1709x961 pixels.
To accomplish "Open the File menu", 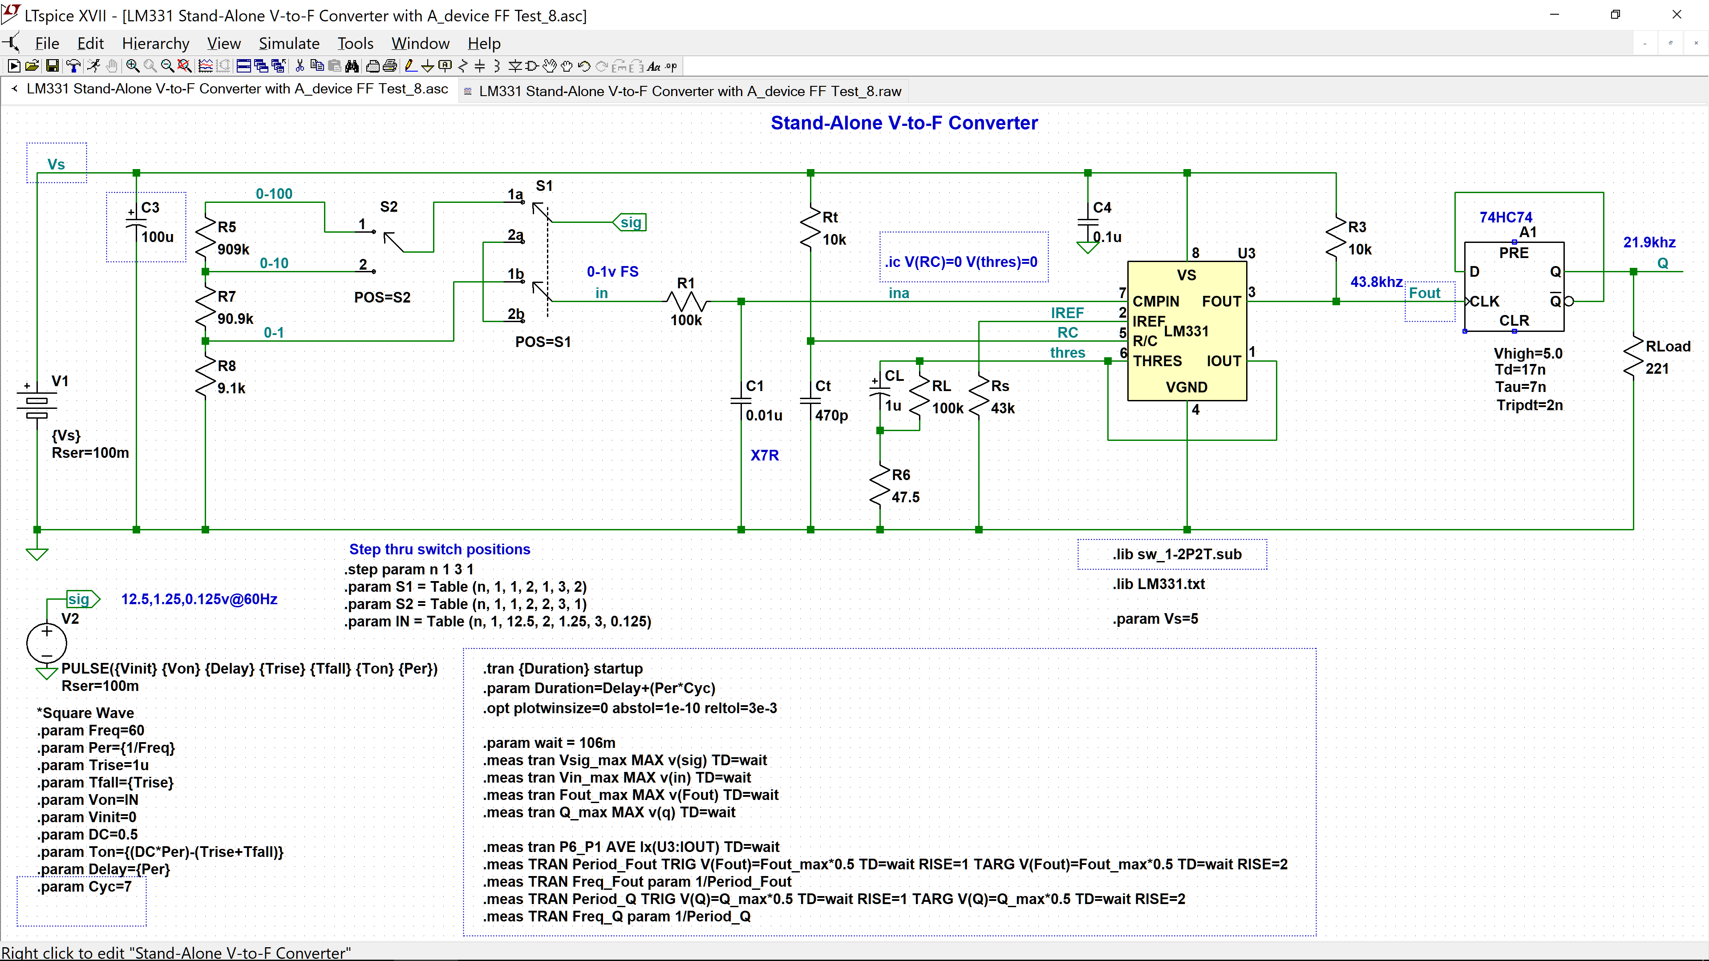I will [47, 44].
